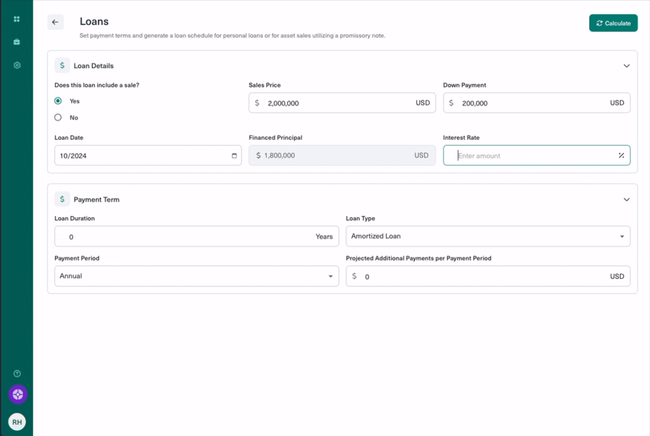Collapse the Payment Term section
Viewport: 650px width, 436px height.
[626, 200]
